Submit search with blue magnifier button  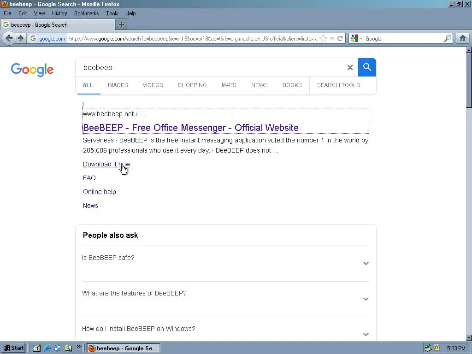367,67
